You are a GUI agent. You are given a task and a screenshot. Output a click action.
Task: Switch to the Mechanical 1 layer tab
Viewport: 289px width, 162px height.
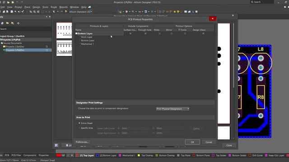[129, 155]
